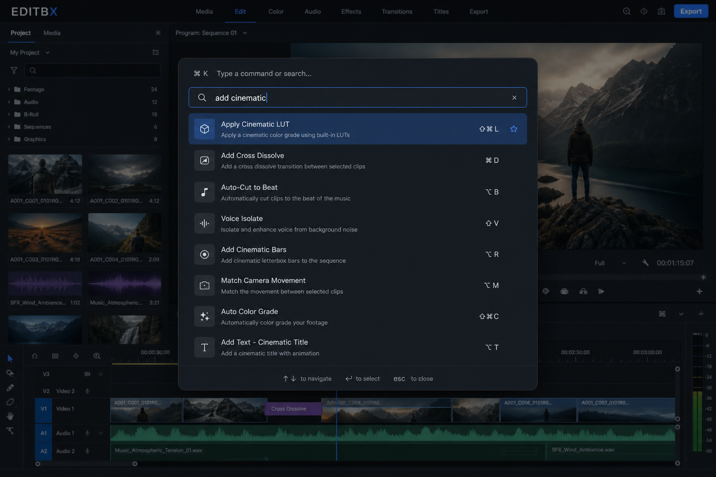The image size is (716, 477).
Task: Click the timecode 00:01:15:07
Action: pyautogui.click(x=675, y=263)
